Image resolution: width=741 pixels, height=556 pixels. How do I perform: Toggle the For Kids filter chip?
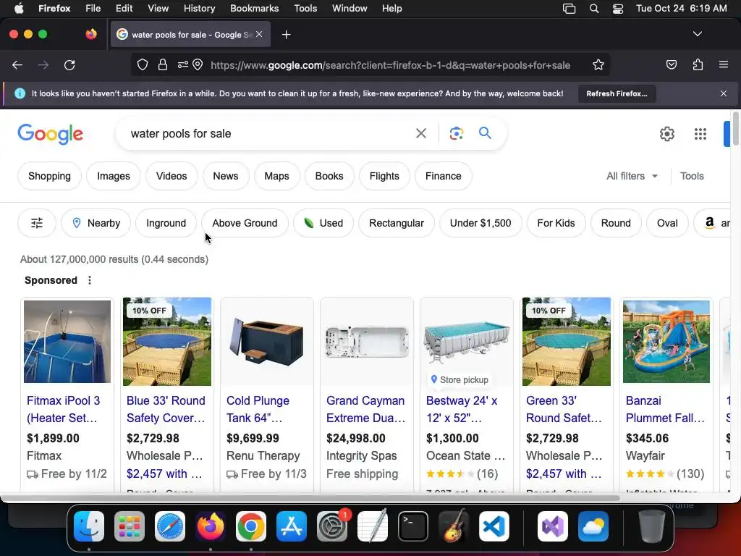[556, 223]
